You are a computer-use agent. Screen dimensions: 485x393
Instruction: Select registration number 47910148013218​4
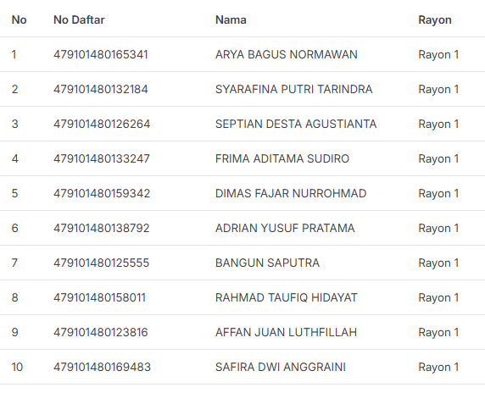[101, 89]
